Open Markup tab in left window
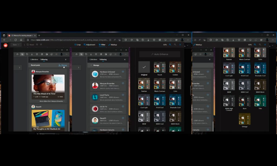 [113, 45]
